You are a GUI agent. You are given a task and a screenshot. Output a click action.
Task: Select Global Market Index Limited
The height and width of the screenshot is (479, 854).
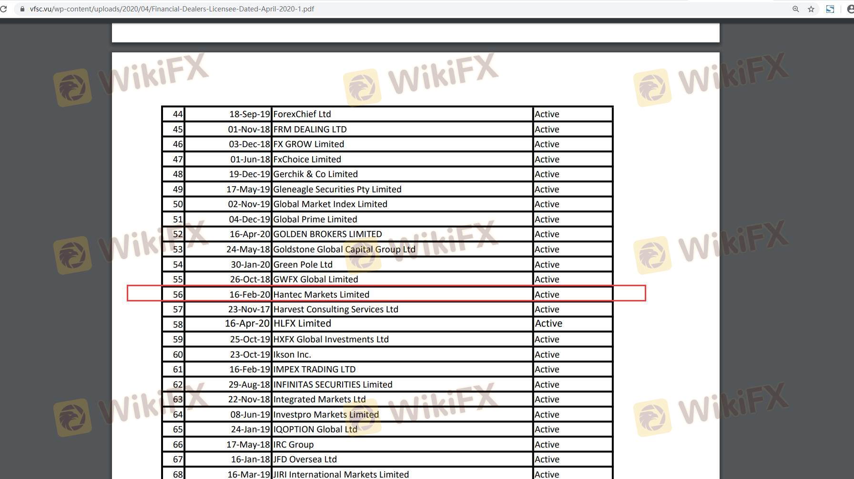[x=330, y=204]
